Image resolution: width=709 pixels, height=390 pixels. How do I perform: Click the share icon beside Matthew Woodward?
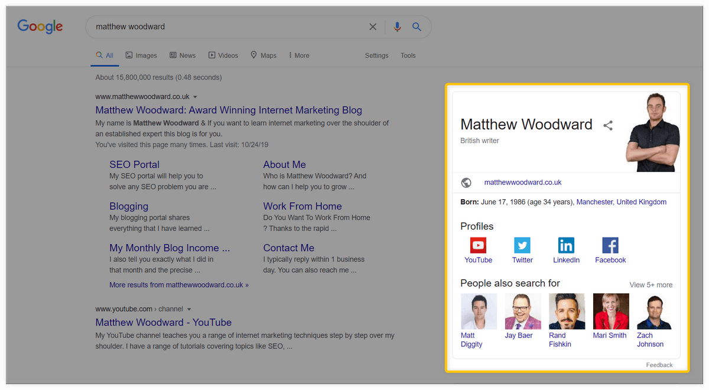tap(607, 125)
